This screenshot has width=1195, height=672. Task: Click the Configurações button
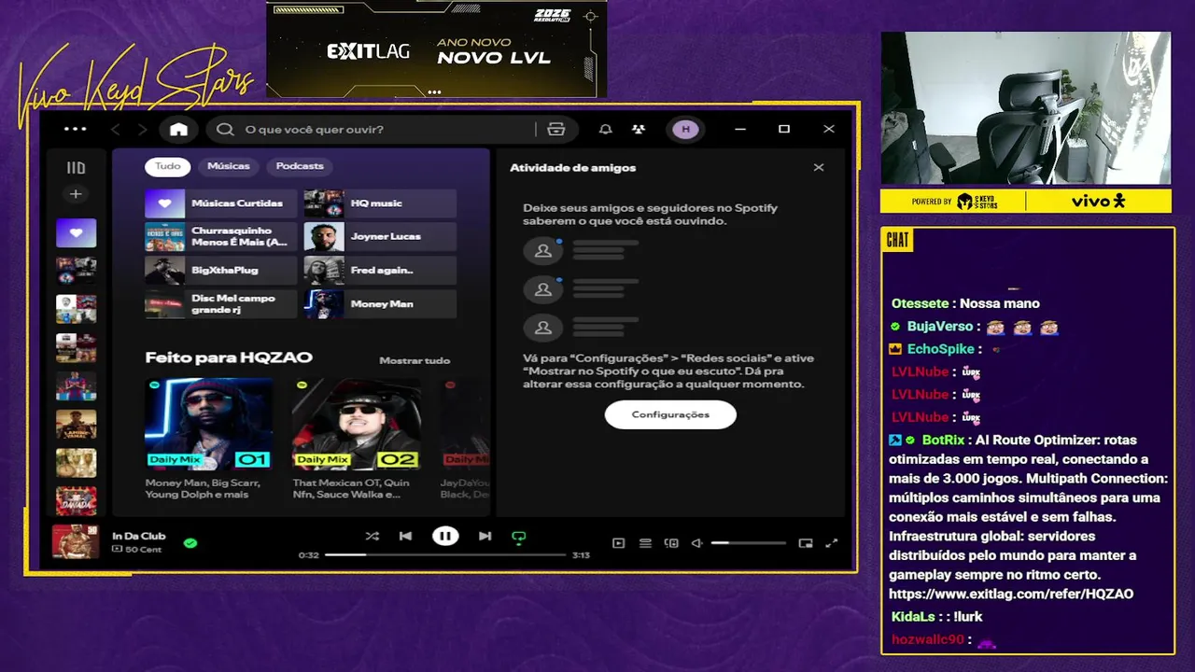[670, 414]
